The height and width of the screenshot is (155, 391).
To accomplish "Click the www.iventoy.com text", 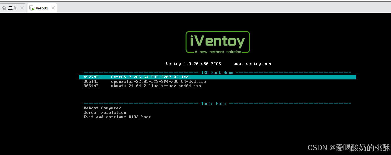I will point(252,64).
